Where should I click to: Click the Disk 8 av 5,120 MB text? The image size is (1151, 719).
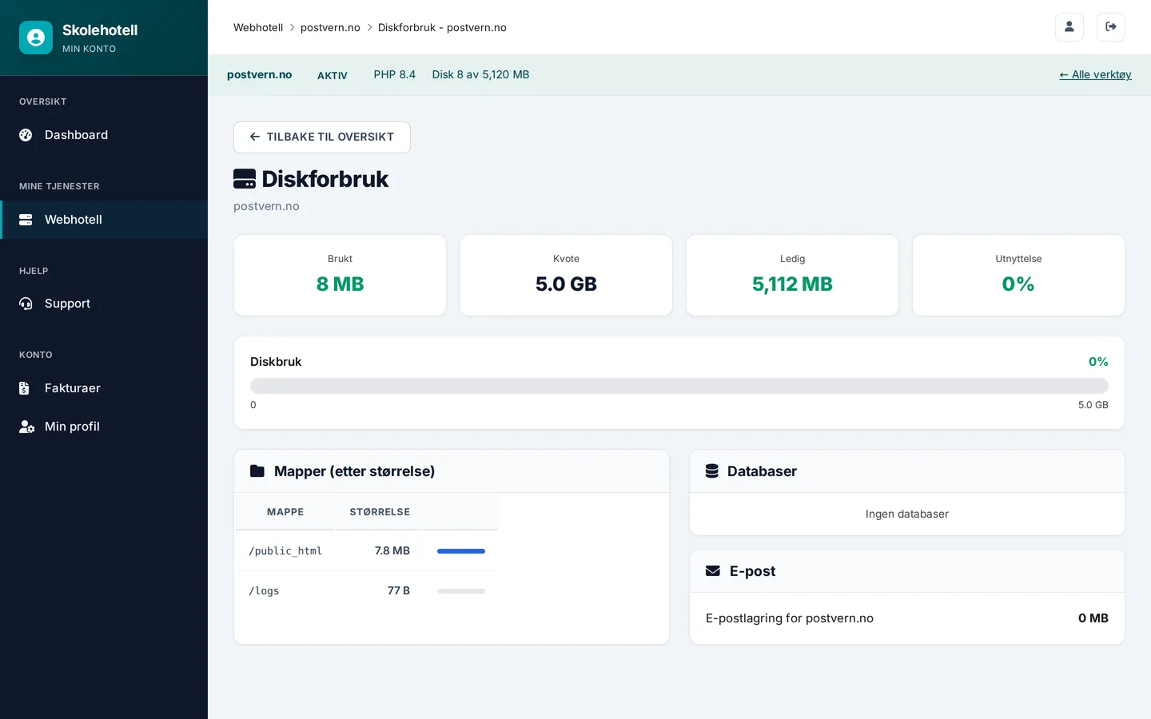click(x=481, y=75)
